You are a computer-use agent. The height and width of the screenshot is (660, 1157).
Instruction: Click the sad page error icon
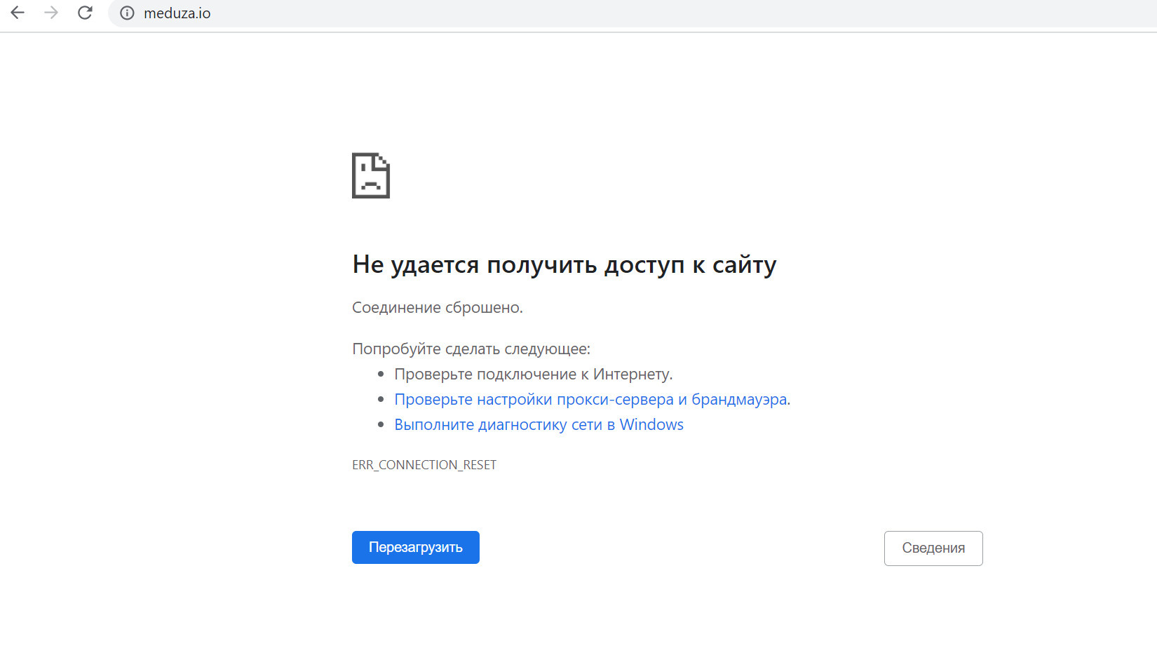tap(370, 175)
